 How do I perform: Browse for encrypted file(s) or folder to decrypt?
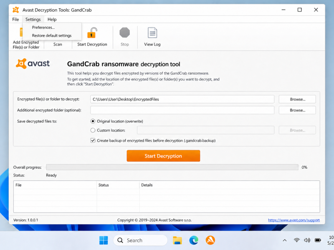297,99
